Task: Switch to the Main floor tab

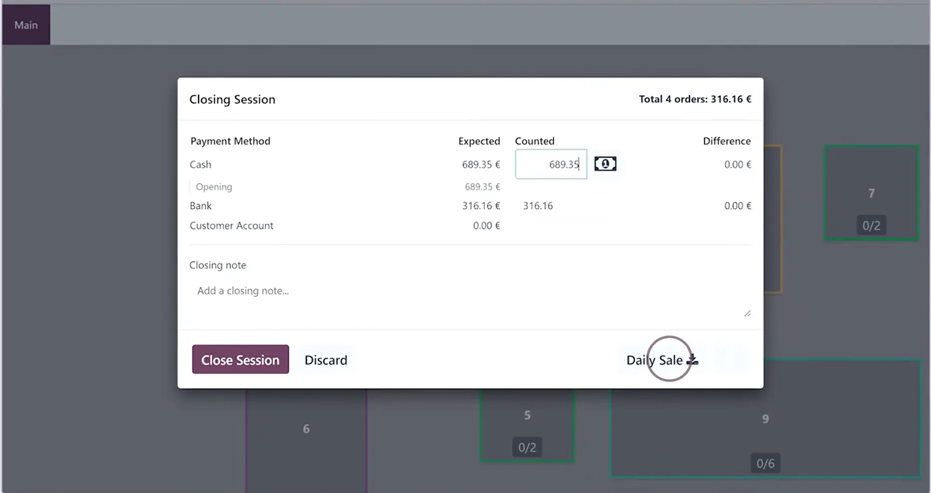Action: click(26, 25)
